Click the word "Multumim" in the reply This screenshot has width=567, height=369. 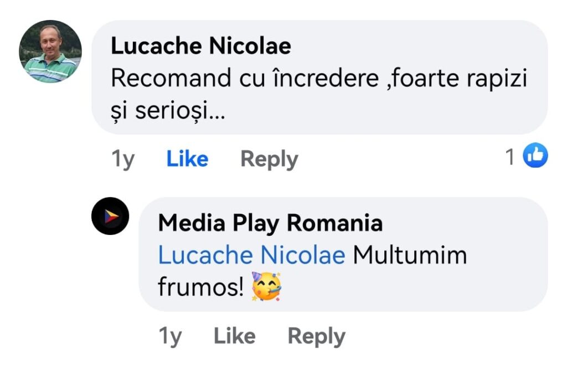tap(410, 255)
